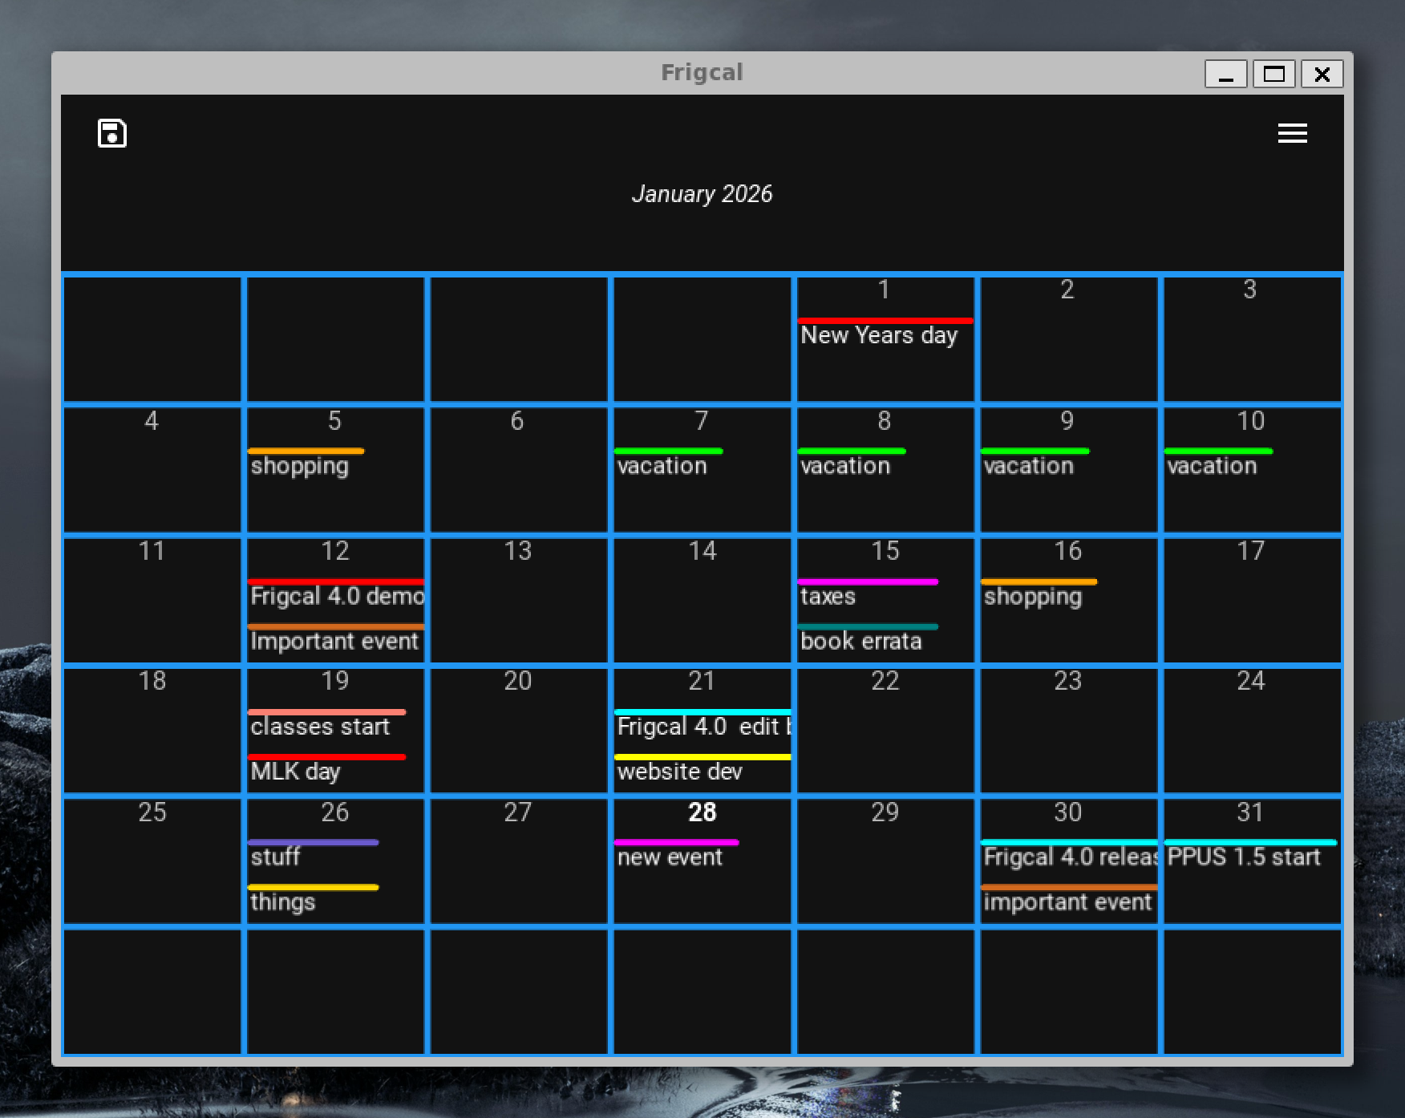Select day 13 cell
This screenshot has width=1405, height=1118.
pos(519,600)
